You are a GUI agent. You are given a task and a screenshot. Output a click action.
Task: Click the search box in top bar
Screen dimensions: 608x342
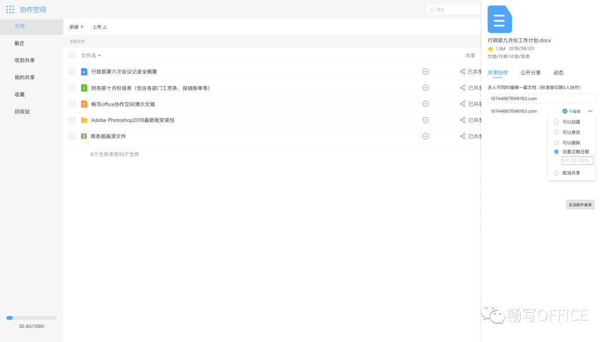tap(454, 10)
